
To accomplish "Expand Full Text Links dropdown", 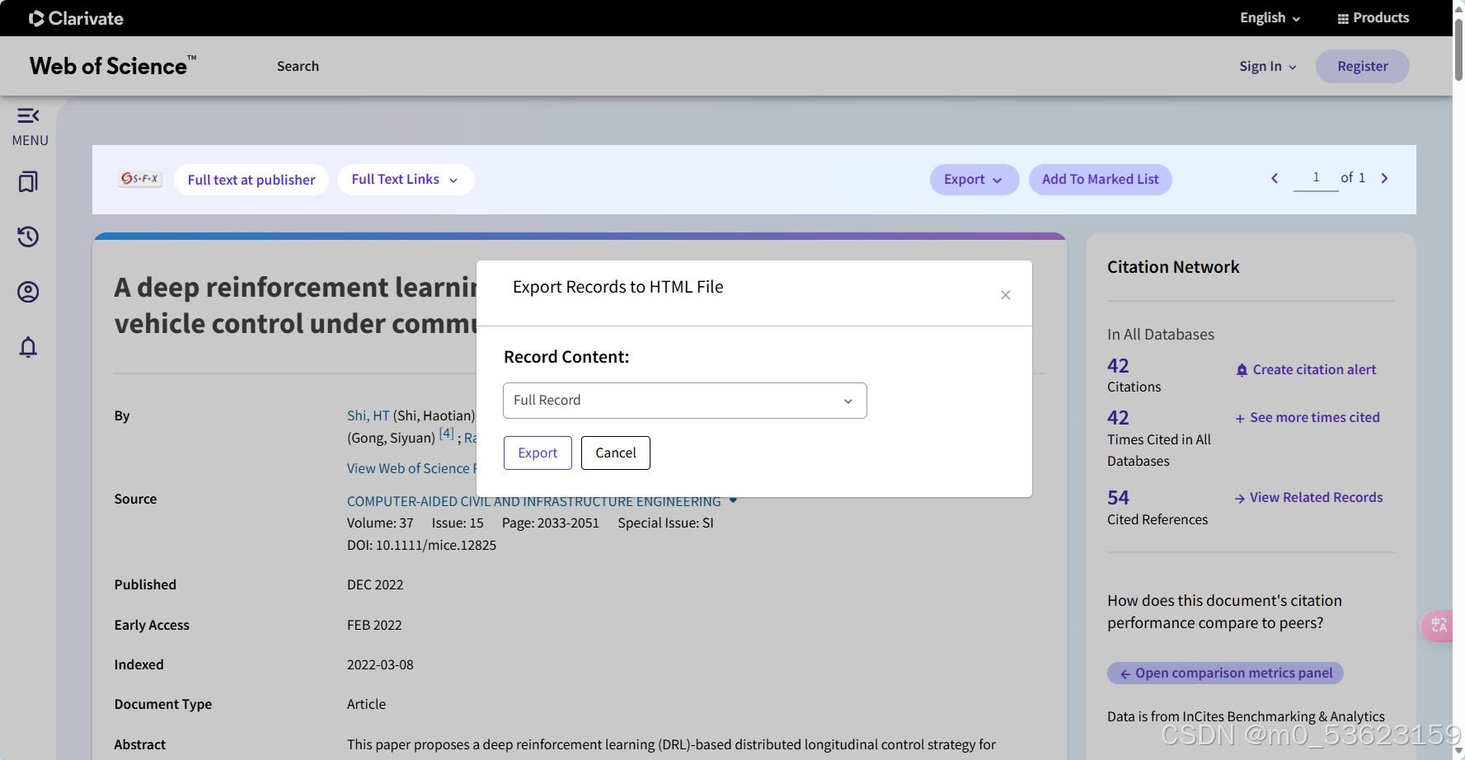I will 406,180.
